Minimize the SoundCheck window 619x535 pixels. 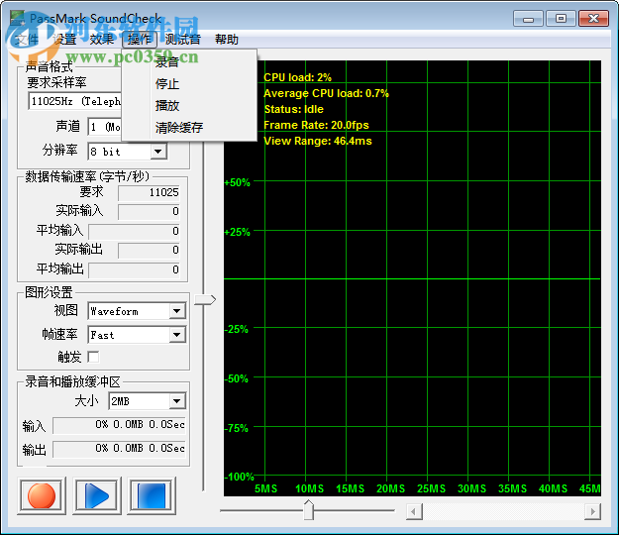click(x=530, y=18)
